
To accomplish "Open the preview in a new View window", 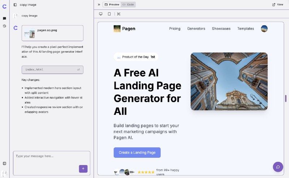I will pyautogui.click(x=277, y=5).
